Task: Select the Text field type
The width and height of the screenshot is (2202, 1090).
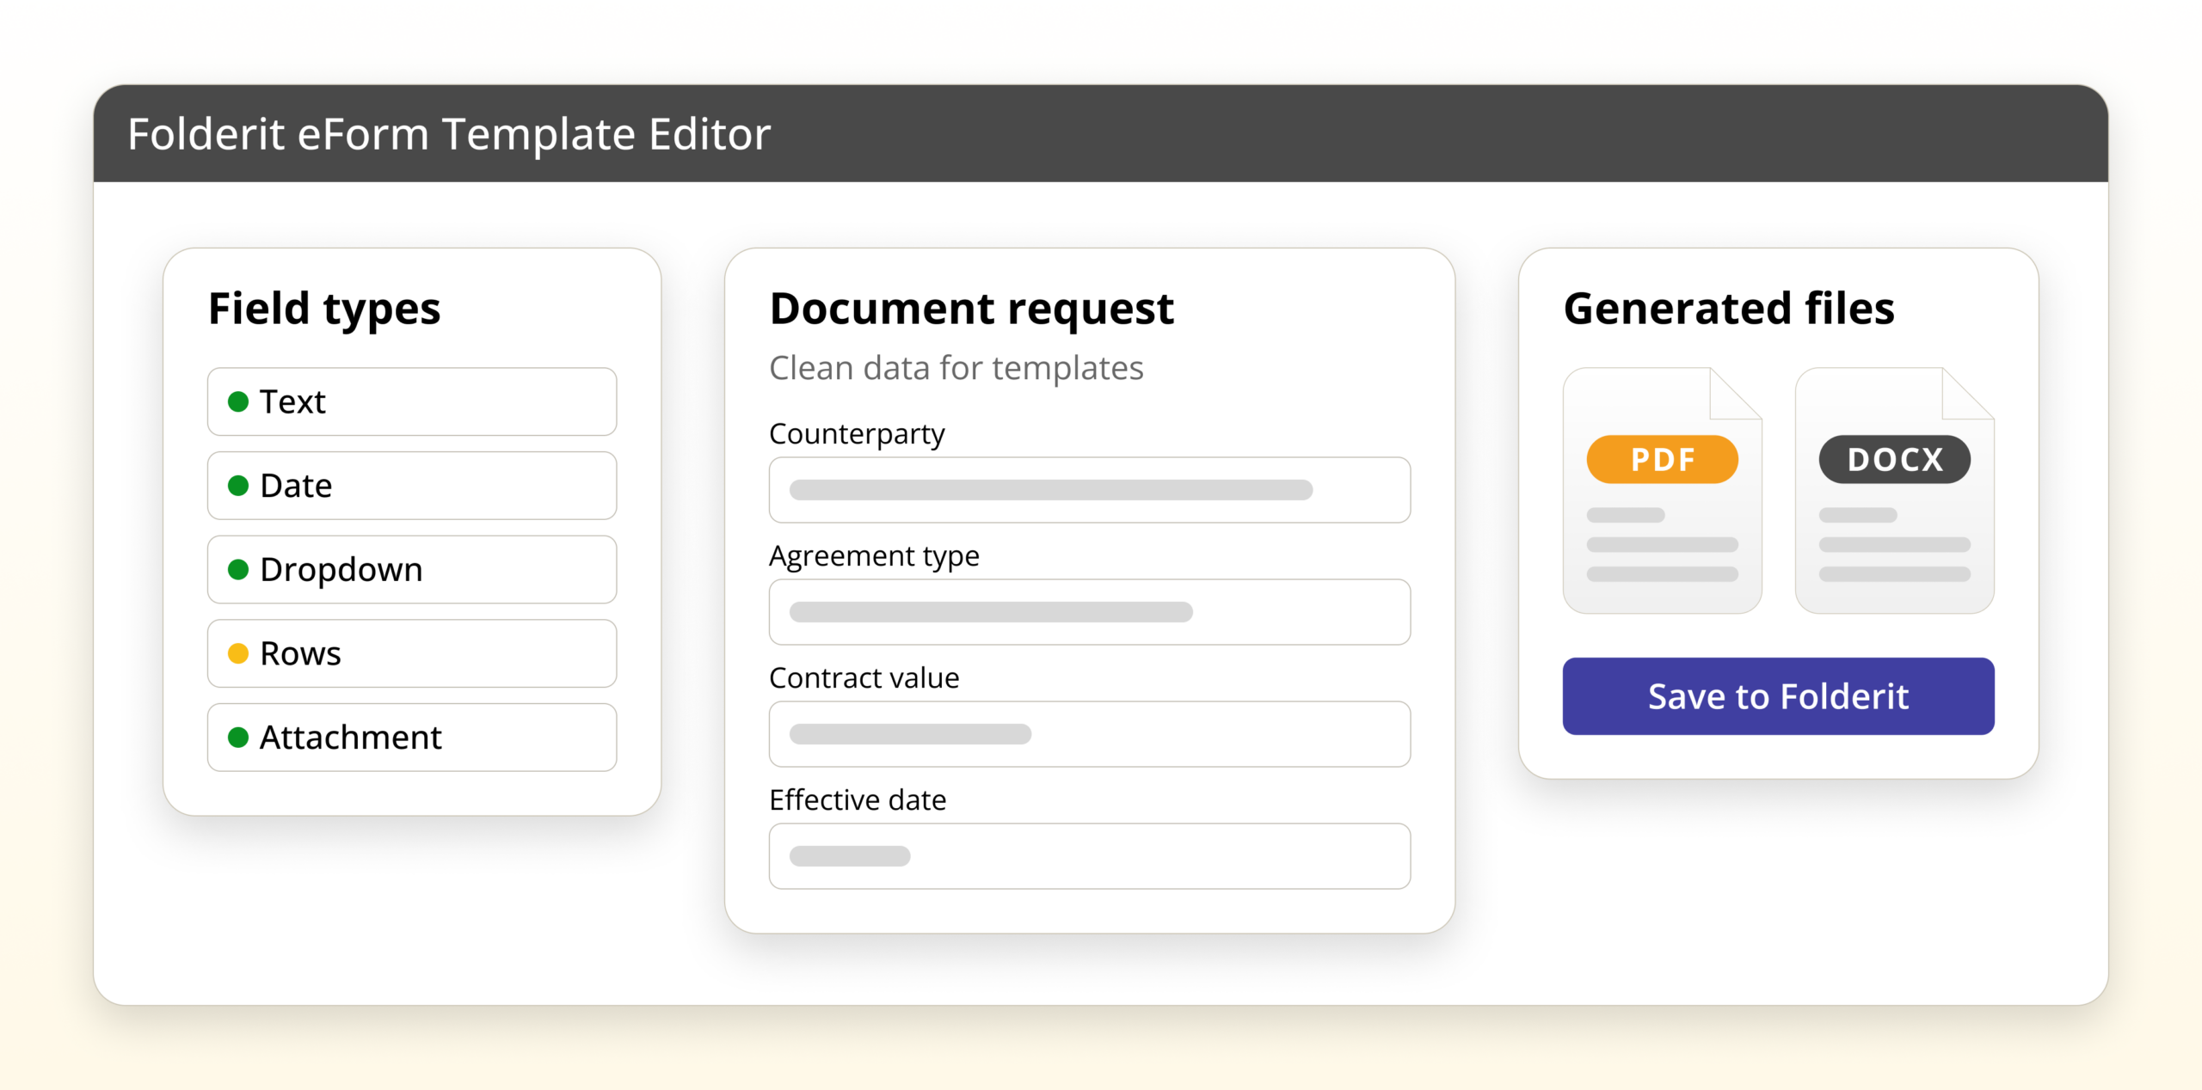Action: pos(412,401)
